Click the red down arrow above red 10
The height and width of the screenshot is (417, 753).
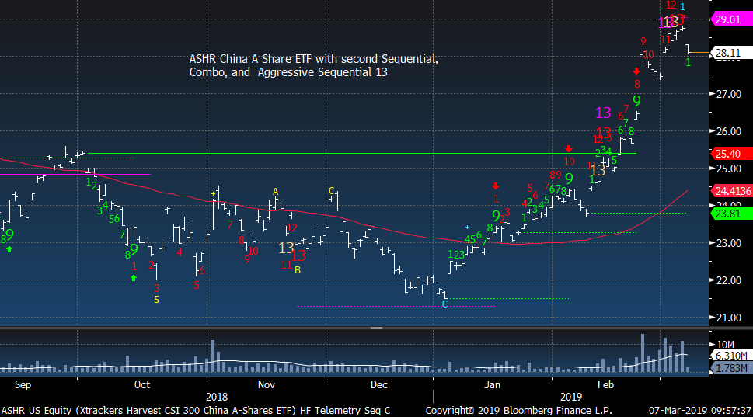click(x=569, y=149)
